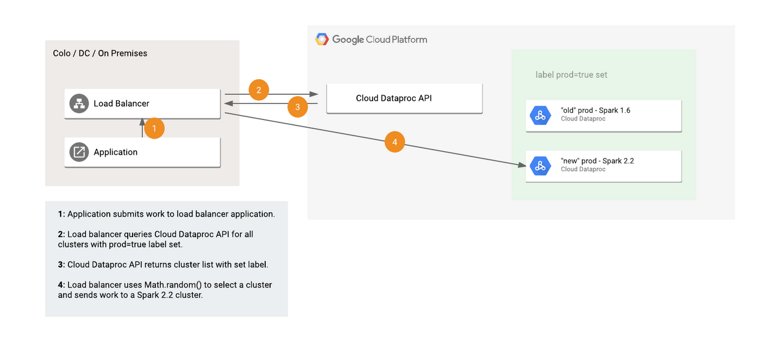Screen dimensions: 780x342
Task: Click the "label prod=true set" text
Action: tap(572, 75)
